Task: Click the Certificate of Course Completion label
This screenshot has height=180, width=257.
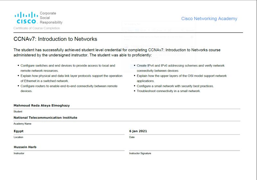Action: [x=37, y=28]
